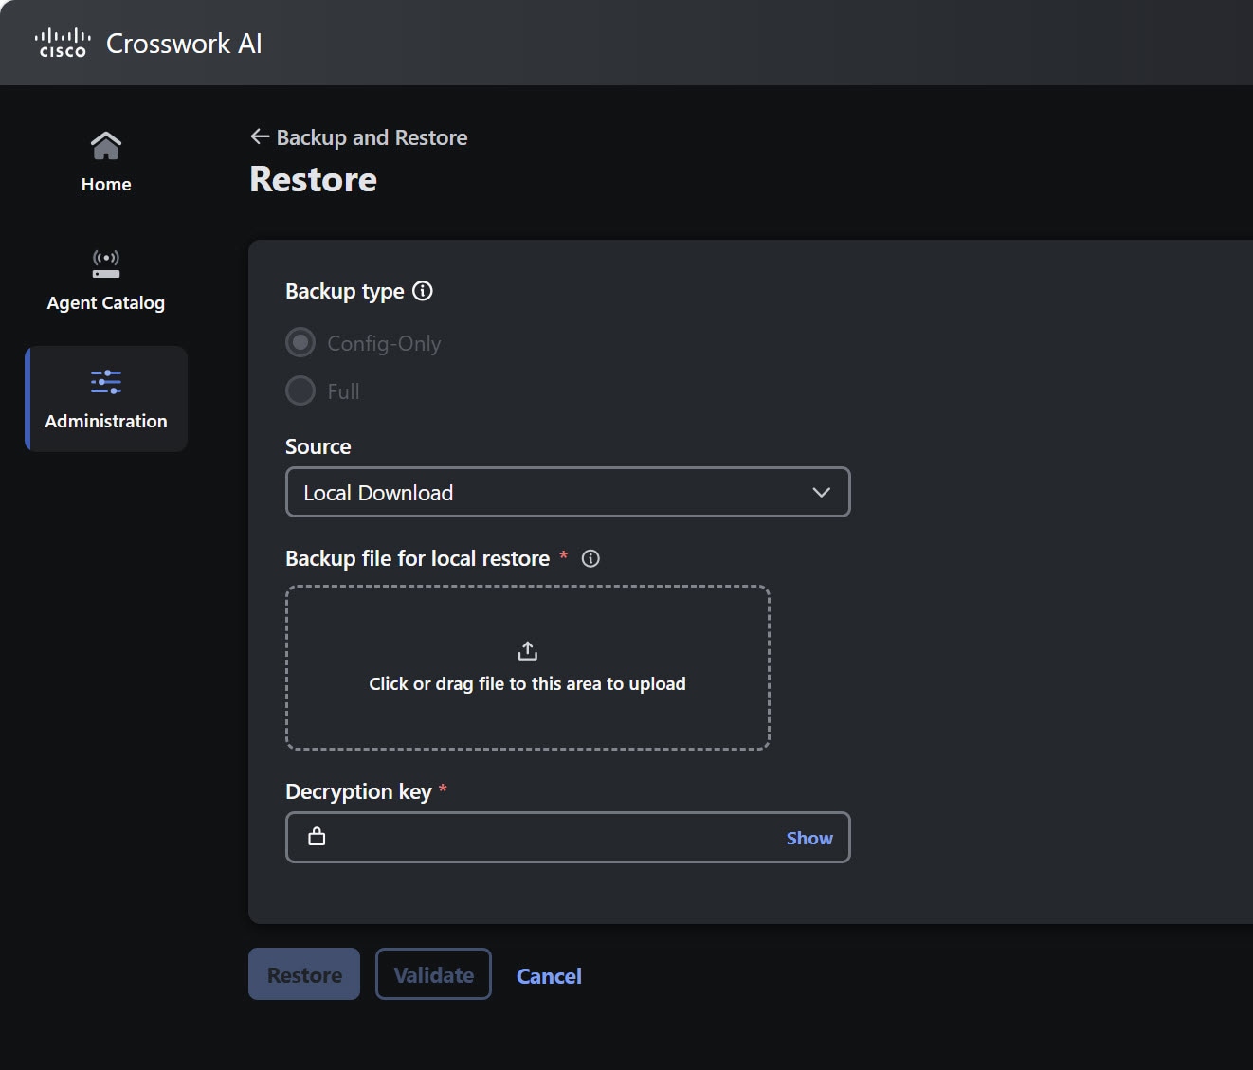The height and width of the screenshot is (1070, 1253).
Task: Click the Backup type label
Action: coord(345,291)
